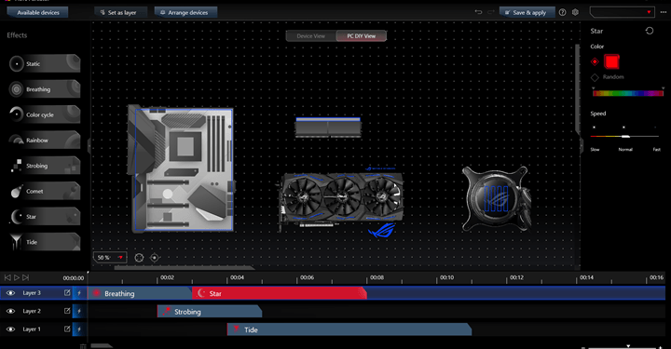Click the rainbow color gradient bar

[x=628, y=93]
